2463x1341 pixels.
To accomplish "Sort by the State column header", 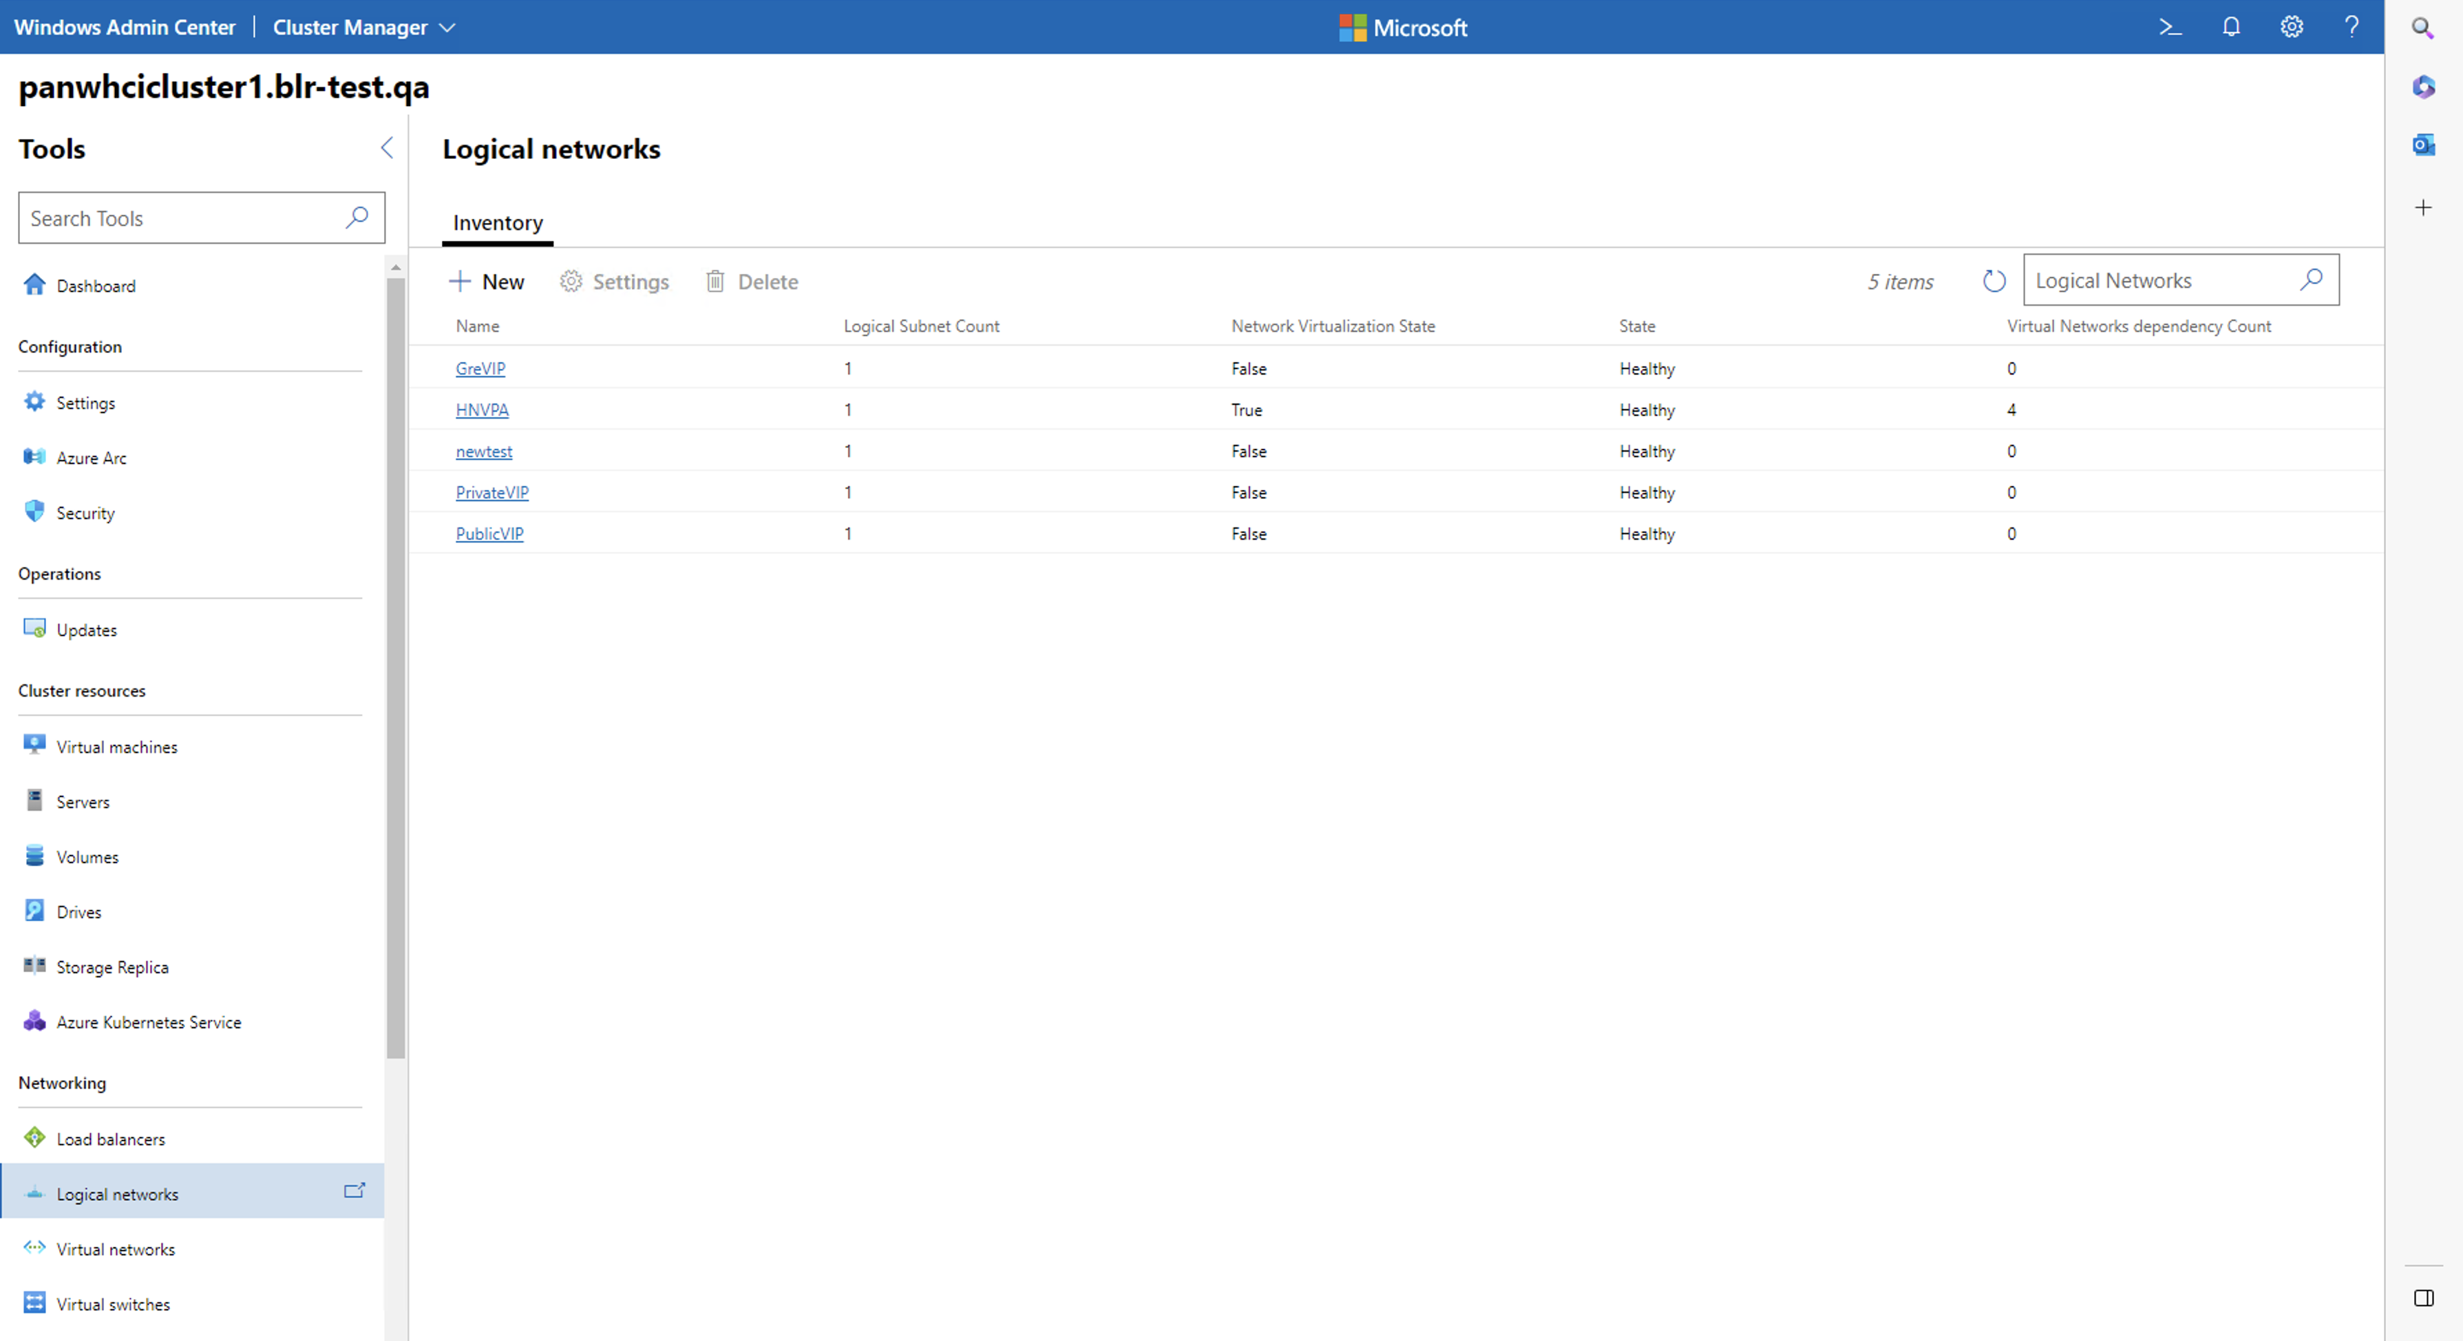I will click(1636, 326).
